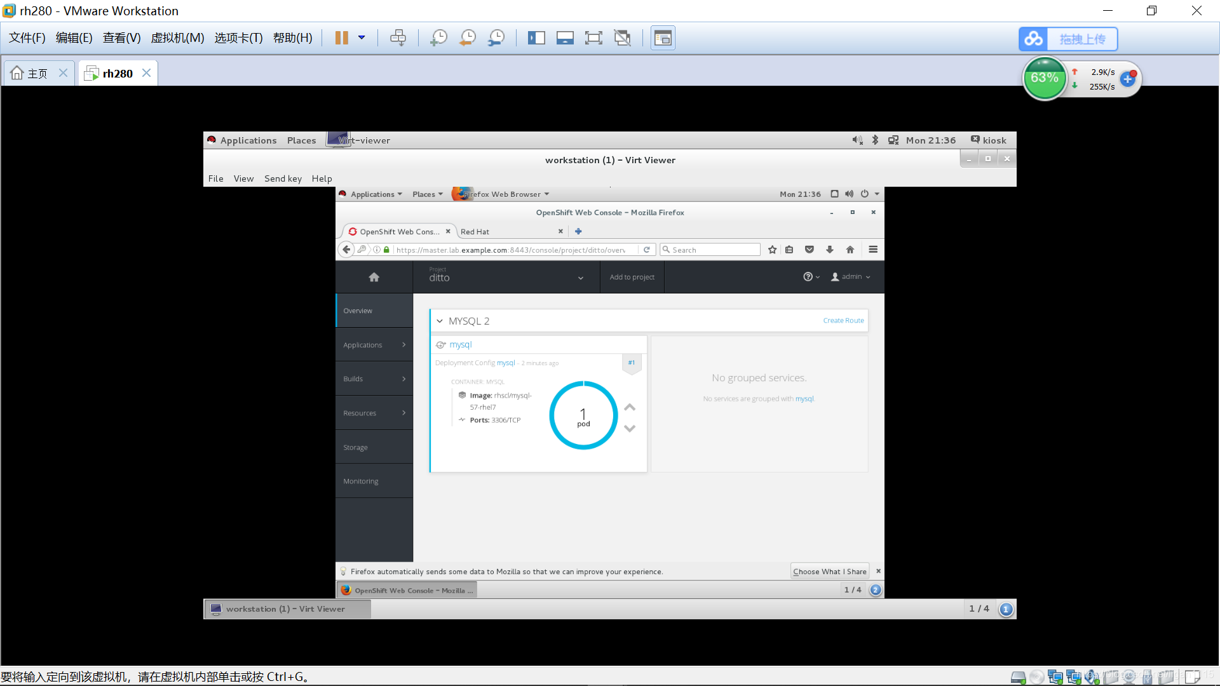Expand Applications in the sidebar
The image size is (1220, 686).
(x=374, y=345)
